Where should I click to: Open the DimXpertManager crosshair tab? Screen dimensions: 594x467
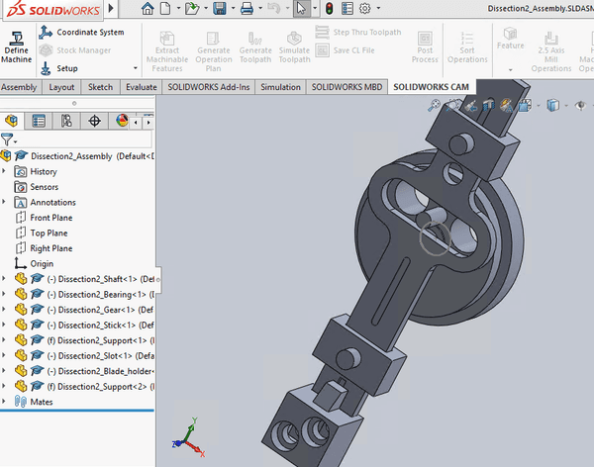click(x=94, y=122)
